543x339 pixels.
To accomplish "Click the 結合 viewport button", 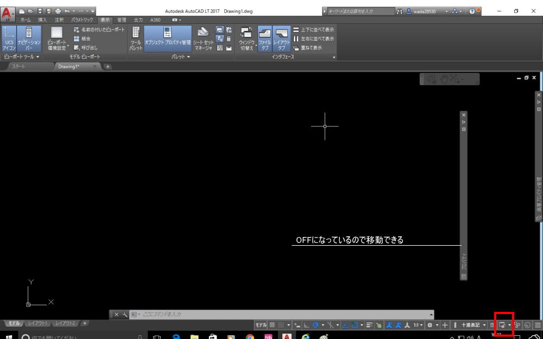I will pos(82,39).
